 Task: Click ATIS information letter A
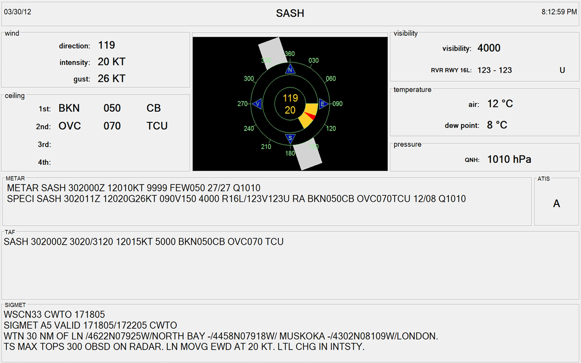[x=557, y=204]
